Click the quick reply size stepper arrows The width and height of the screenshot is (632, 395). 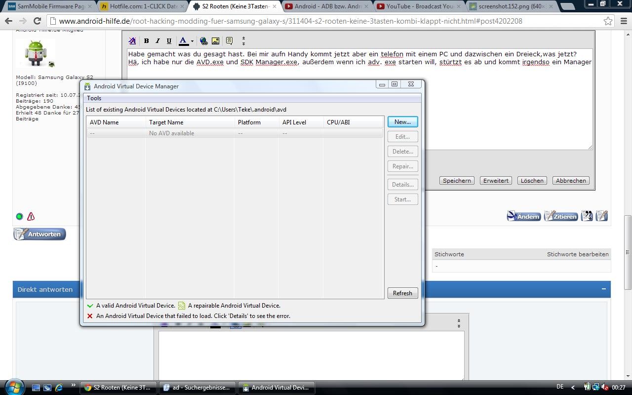coord(459,323)
